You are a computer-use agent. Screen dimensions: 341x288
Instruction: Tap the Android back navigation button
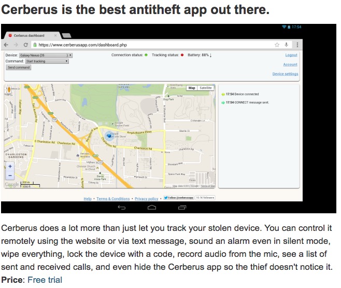click(x=122, y=207)
